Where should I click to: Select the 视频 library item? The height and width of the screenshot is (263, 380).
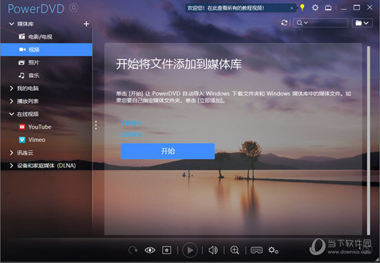46,50
